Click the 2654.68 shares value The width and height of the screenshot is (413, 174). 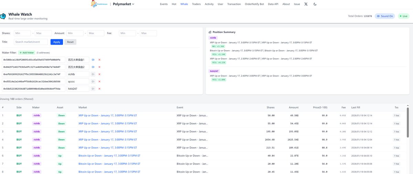point(270,139)
